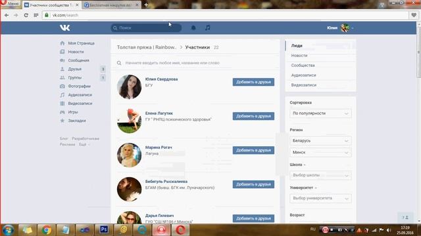Click Бибигуль Рыскалиева's avatar photo
This screenshot has height=236, width=421.
click(x=129, y=189)
